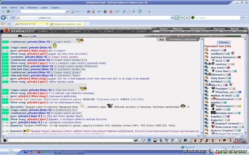This screenshot has width=249, height=155.
Task: Open the Правка menu
Action: (14, 7)
